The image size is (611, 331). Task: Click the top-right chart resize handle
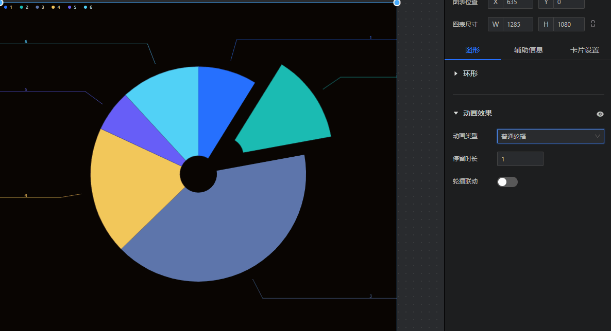point(397,3)
